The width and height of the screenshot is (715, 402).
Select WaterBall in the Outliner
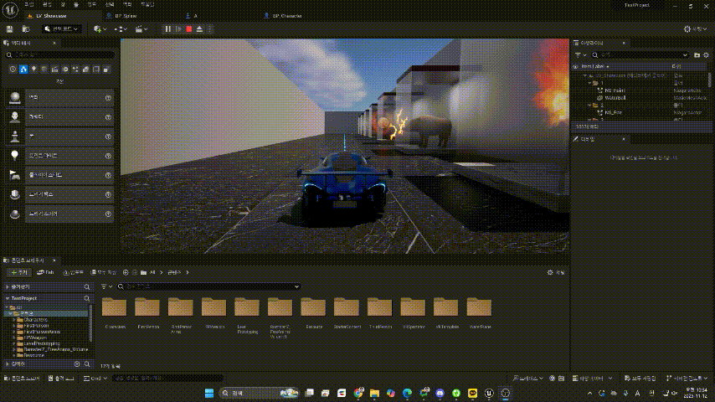click(x=615, y=98)
